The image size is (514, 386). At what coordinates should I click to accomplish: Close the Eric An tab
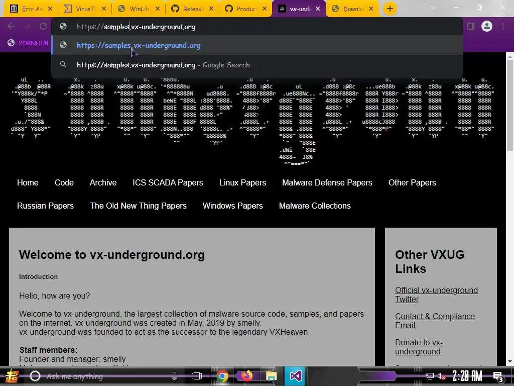pos(50,9)
